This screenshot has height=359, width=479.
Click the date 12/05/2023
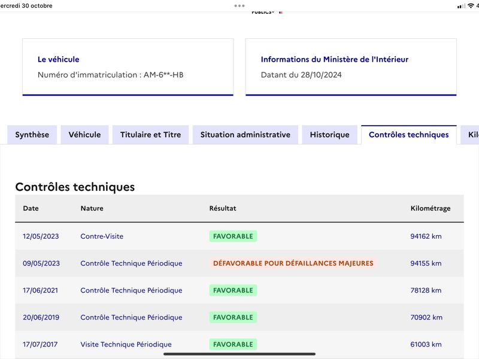coord(41,236)
